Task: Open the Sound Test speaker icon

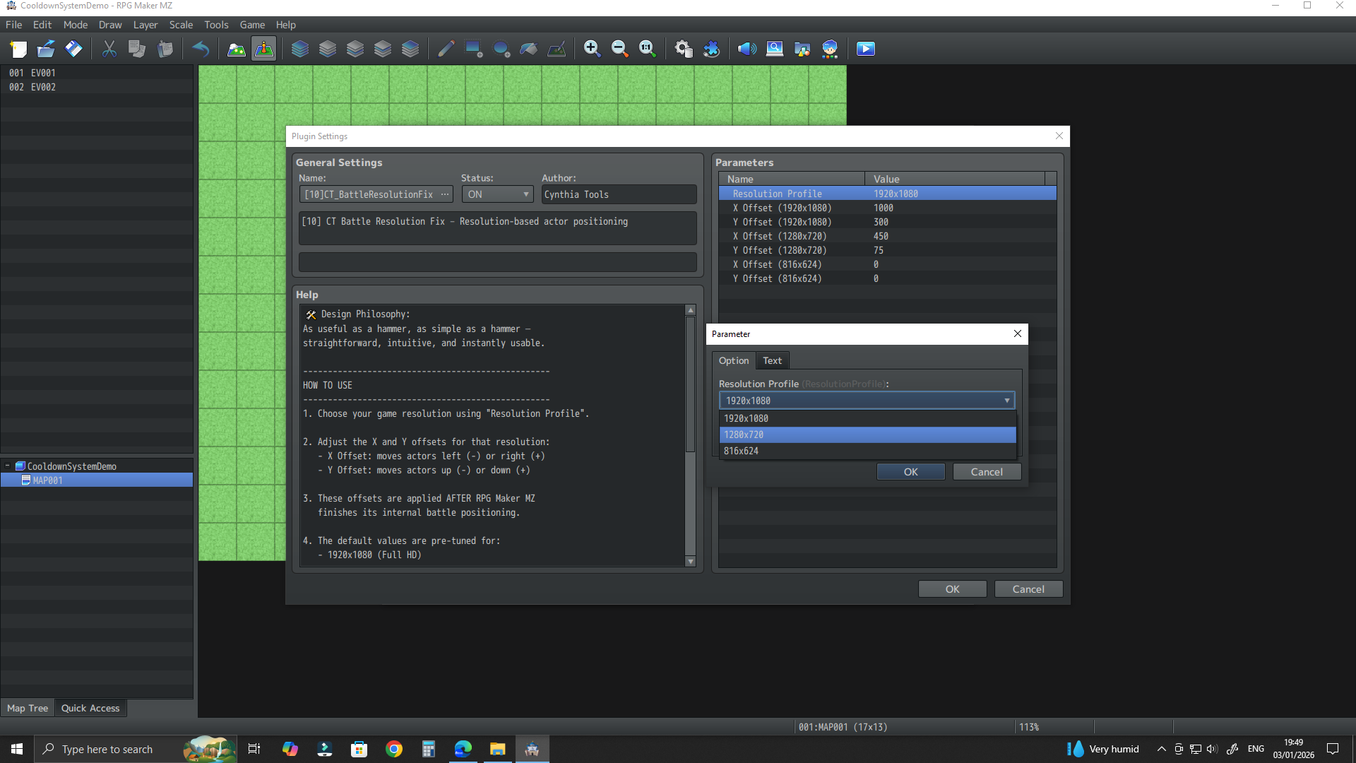Action: [x=747, y=49]
